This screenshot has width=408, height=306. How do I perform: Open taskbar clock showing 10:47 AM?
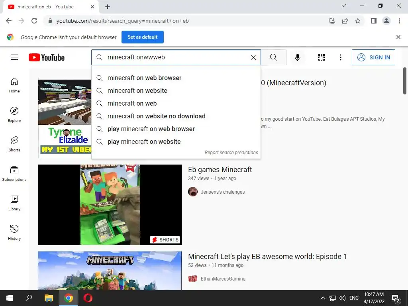(x=374, y=298)
